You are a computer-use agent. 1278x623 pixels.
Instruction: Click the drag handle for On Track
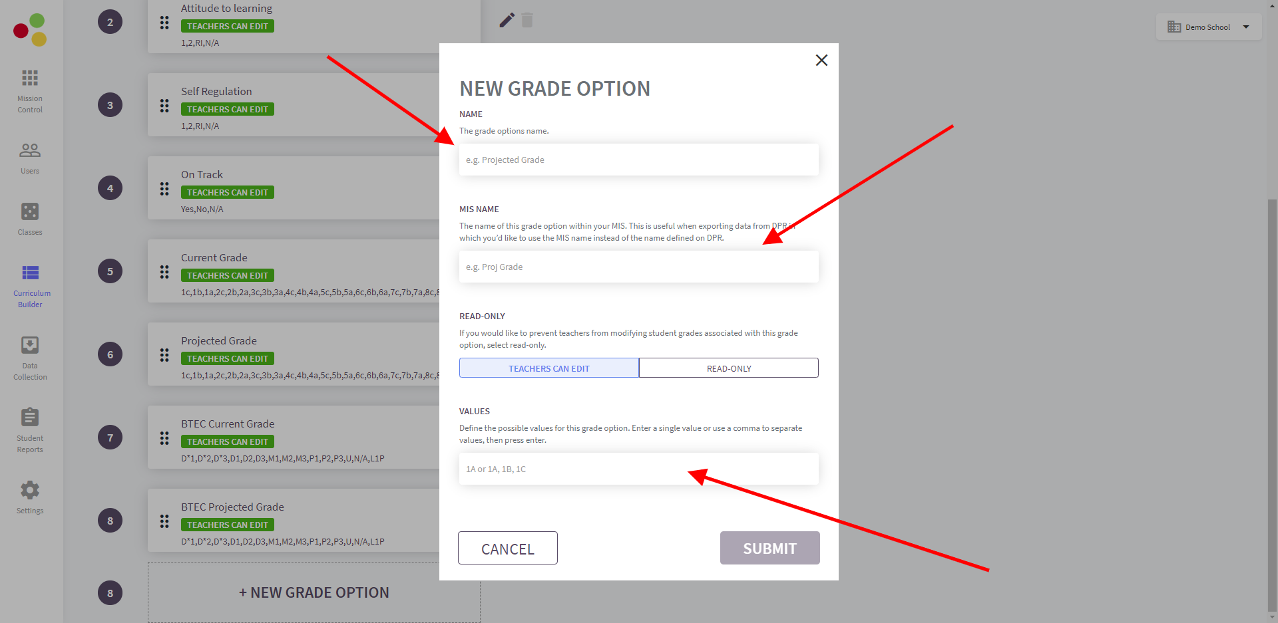coord(164,189)
